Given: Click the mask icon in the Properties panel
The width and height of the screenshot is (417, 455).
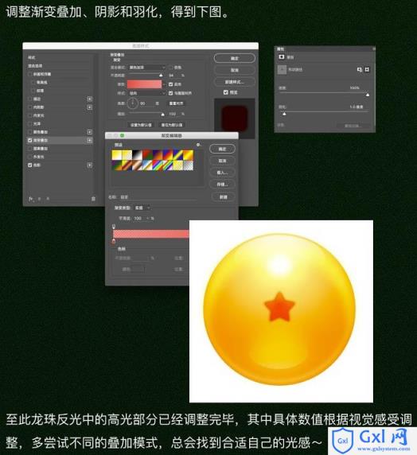Looking at the screenshot, I should [x=282, y=57].
